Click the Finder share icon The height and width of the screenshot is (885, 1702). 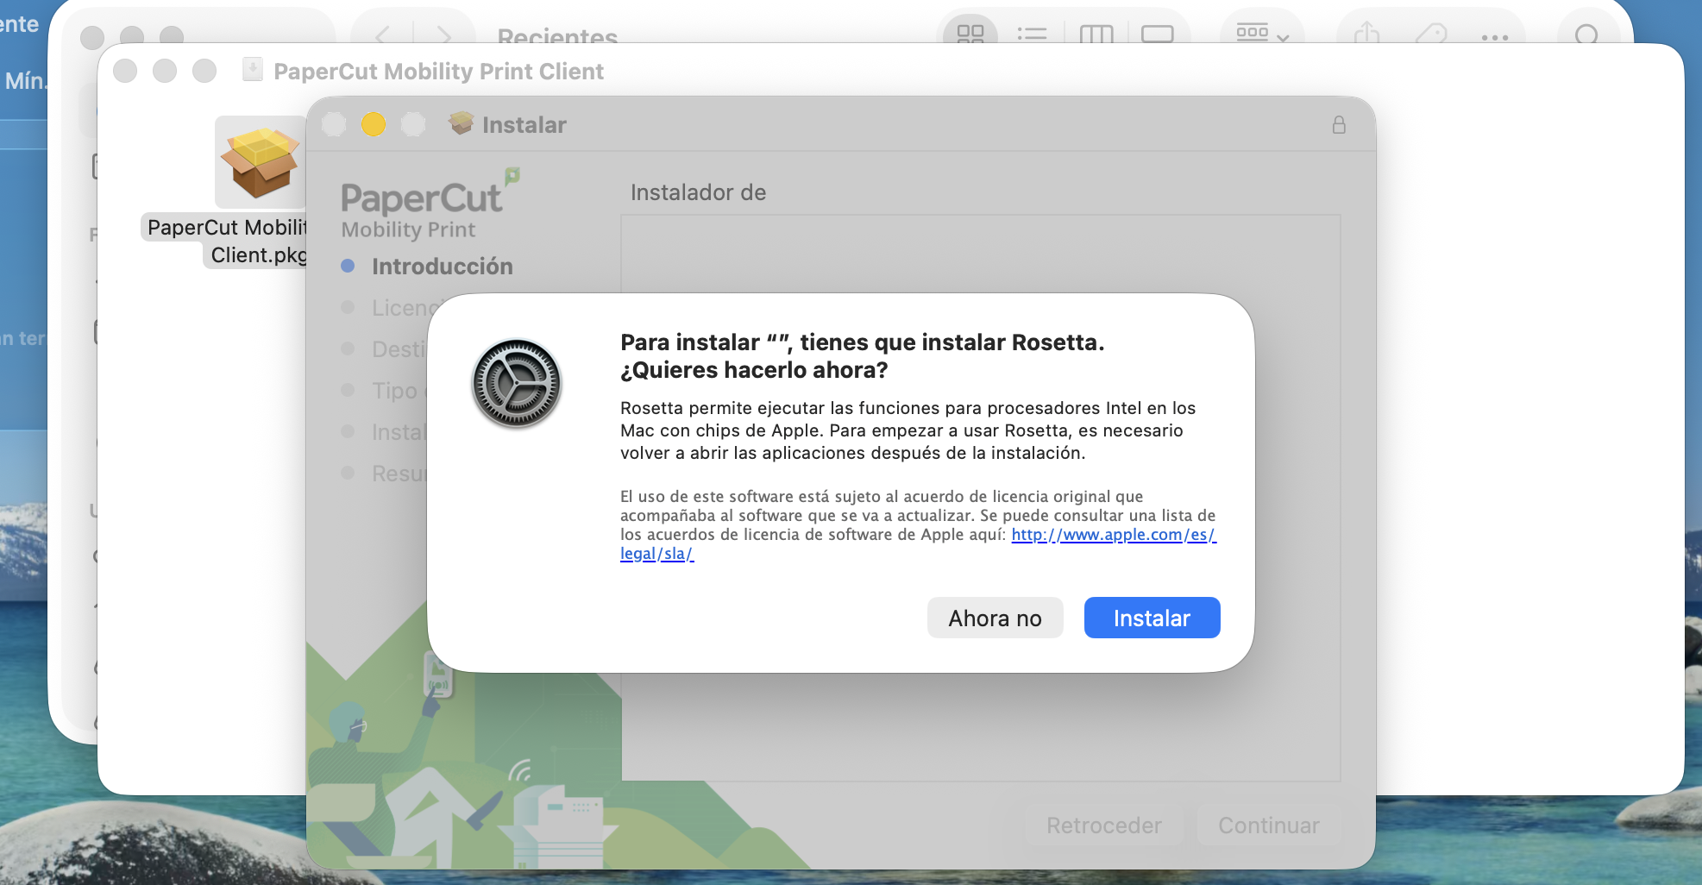[1366, 34]
